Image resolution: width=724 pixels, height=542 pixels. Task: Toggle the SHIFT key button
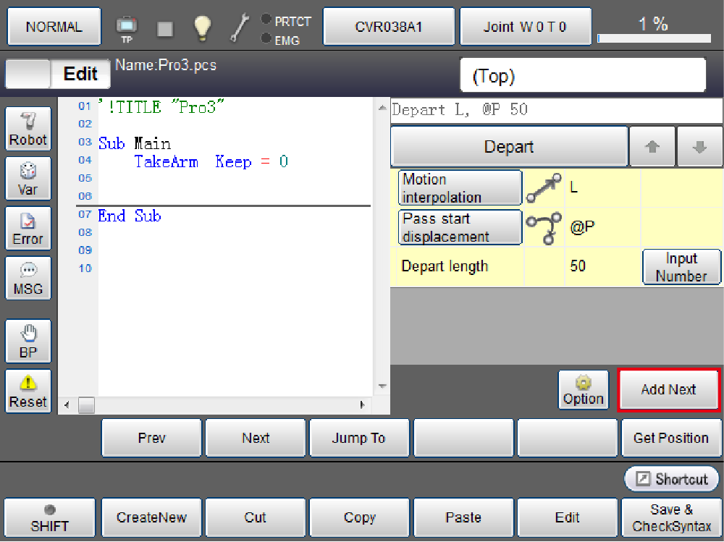click(49, 518)
